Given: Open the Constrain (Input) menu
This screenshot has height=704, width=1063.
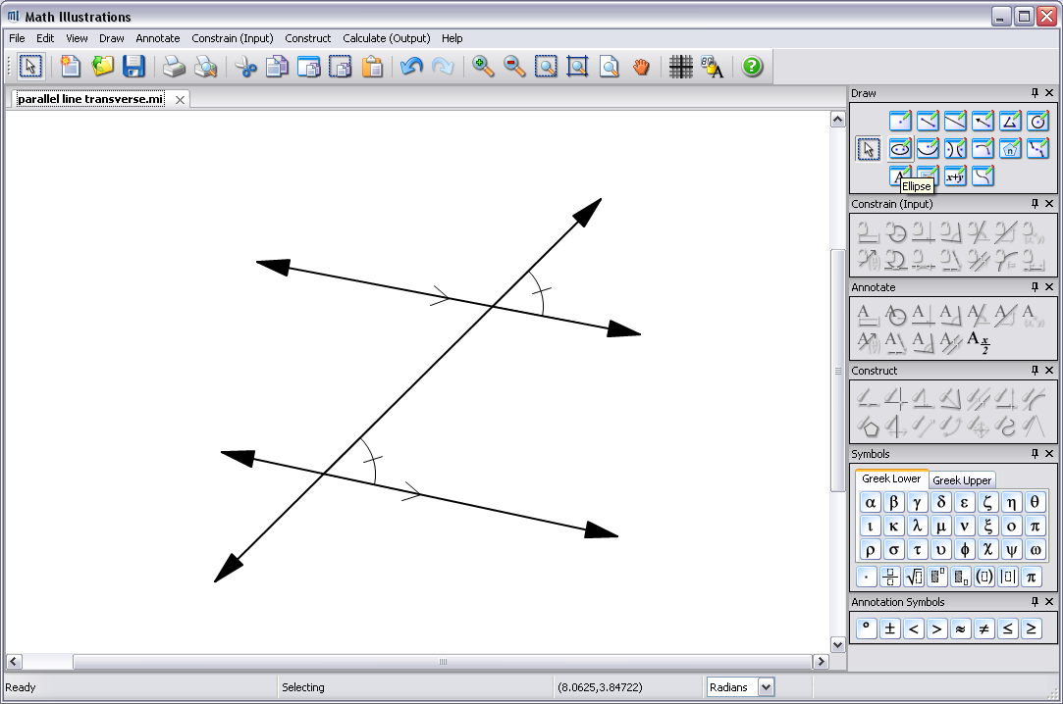Looking at the screenshot, I should point(232,38).
